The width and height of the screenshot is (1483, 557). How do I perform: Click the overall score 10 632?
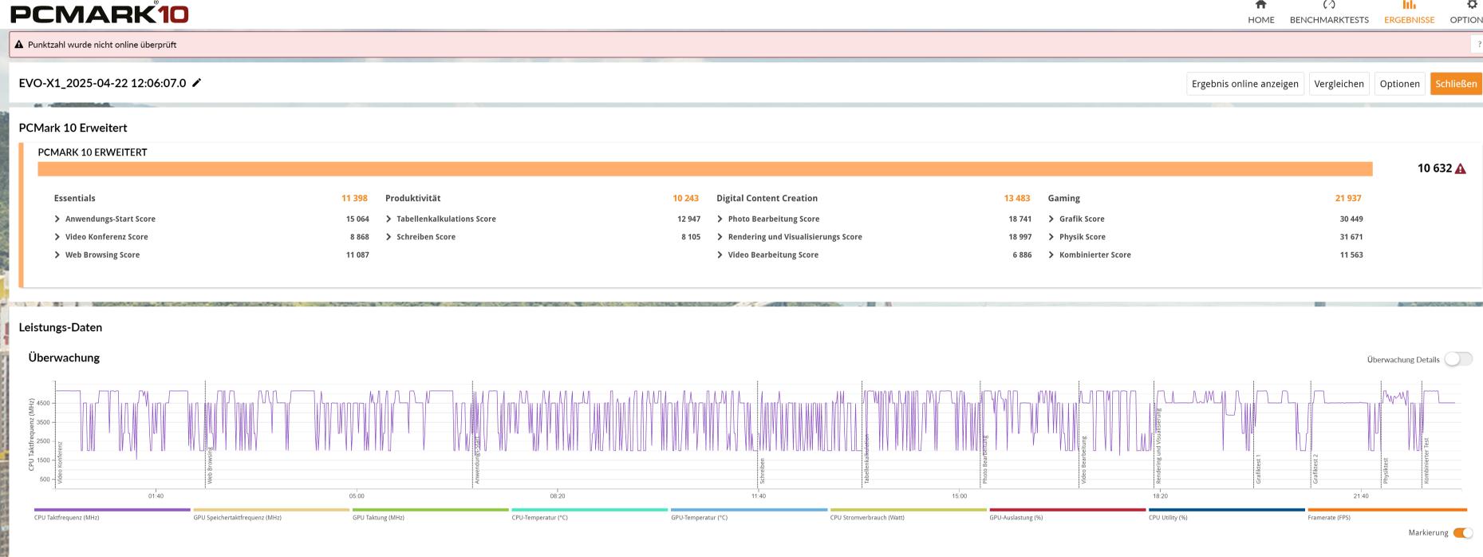tap(1434, 168)
